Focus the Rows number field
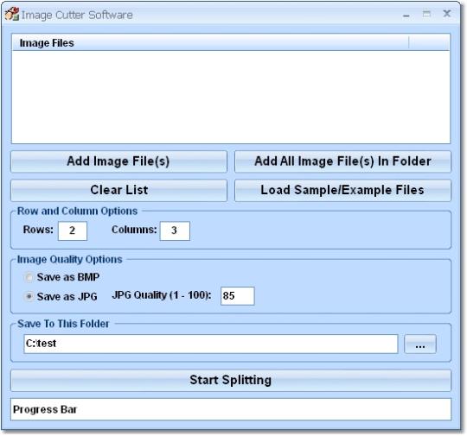Viewport: 467px width, 436px height. [x=73, y=231]
